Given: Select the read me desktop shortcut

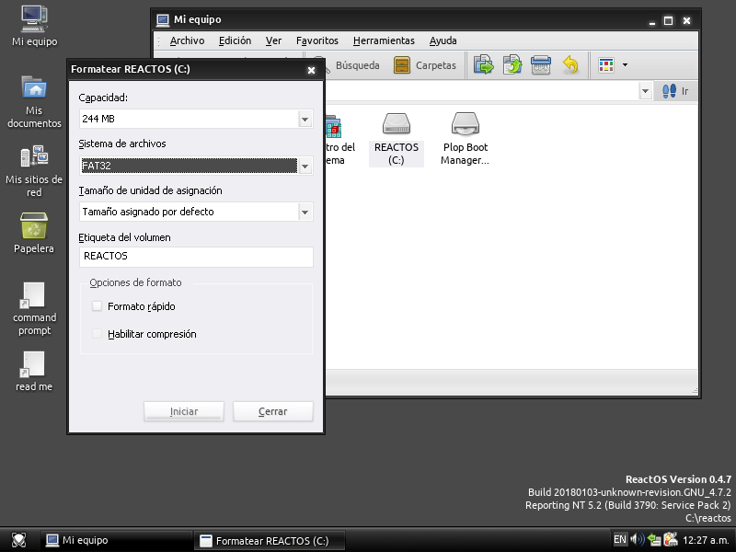Looking at the screenshot, I should [34, 372].
